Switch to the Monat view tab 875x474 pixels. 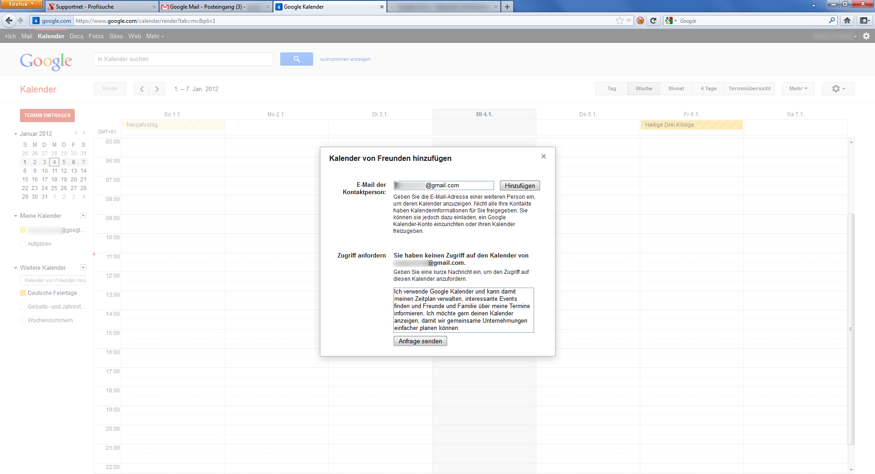(676, 88)
